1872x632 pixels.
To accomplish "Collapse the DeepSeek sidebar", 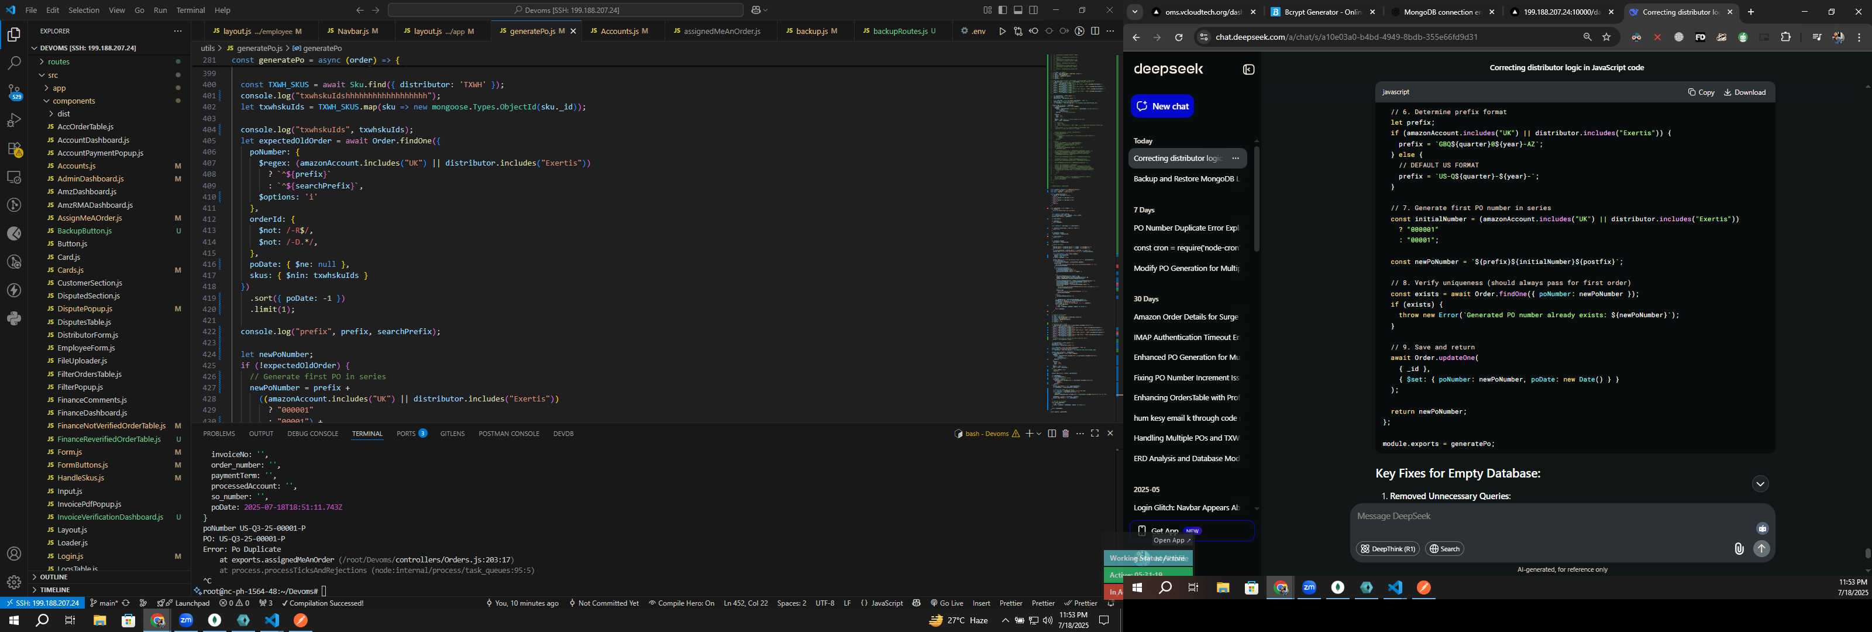I will pos(1248,70).
